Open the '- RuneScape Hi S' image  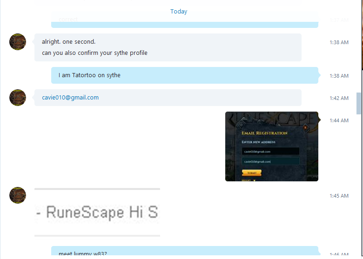click(97, 213)
